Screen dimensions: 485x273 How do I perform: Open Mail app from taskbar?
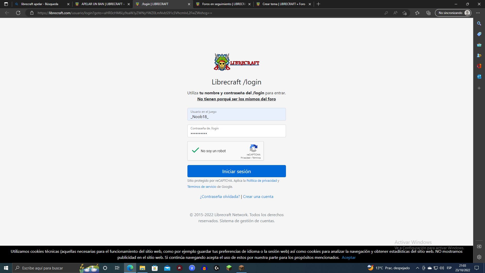coord(167,268)
